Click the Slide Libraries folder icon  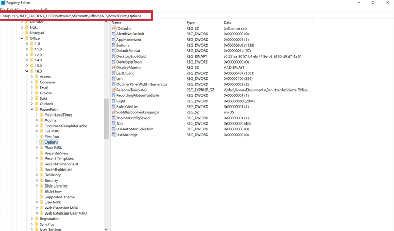click(41, 186)
